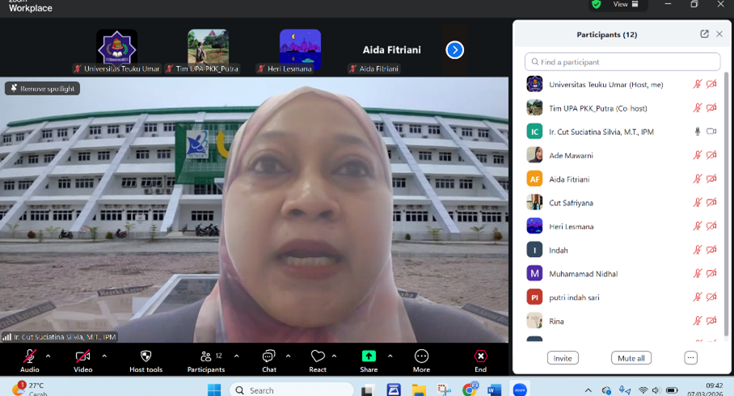Toggle Audio mute in meeting toolbar
This screenshot has width=734, height=396.
click(x=30, y=356)
